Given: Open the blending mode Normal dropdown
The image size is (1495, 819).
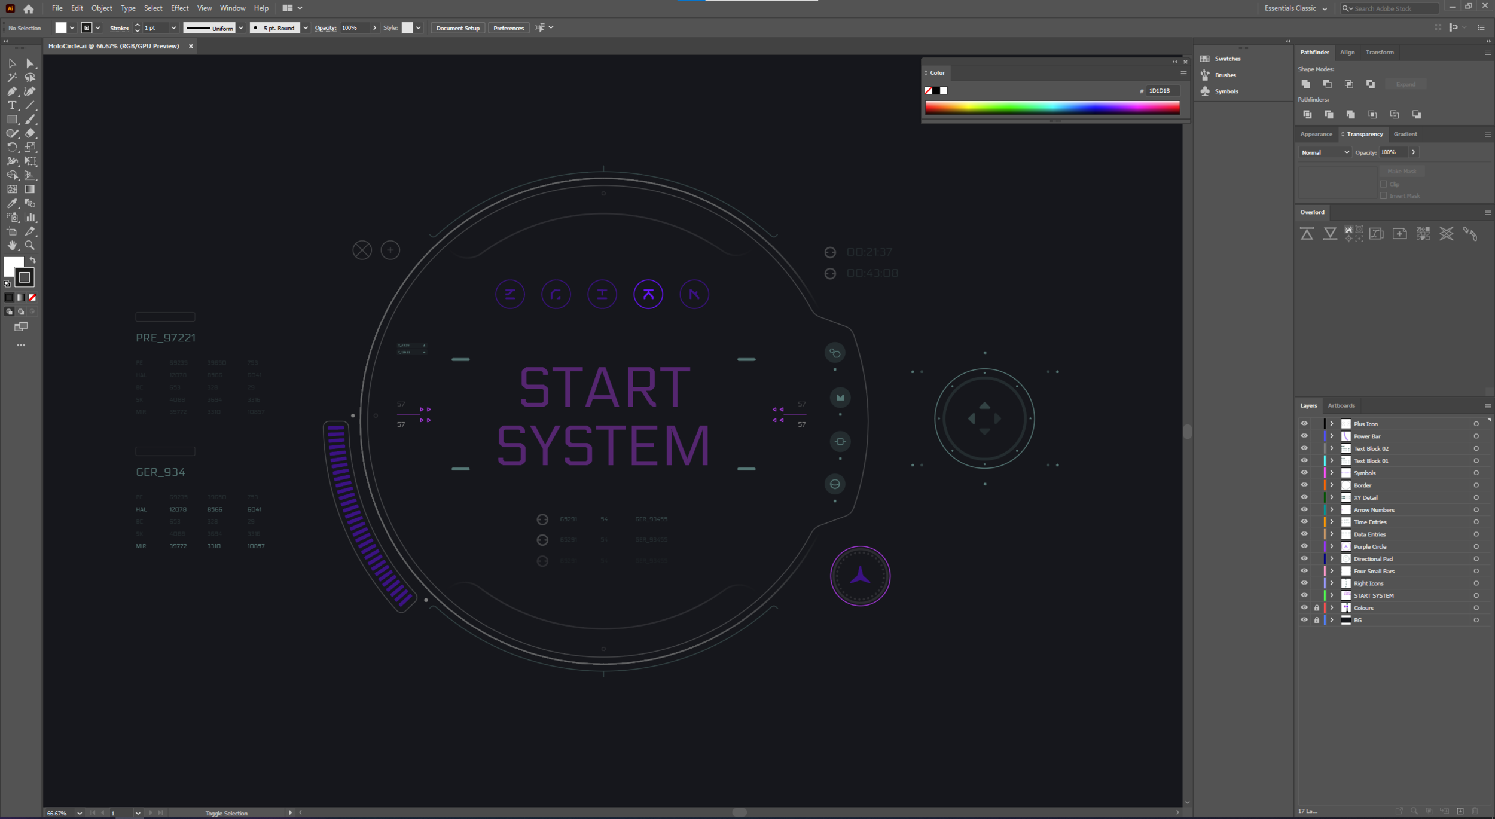Looking at the screenshot, I should (x=1324, y=152).
